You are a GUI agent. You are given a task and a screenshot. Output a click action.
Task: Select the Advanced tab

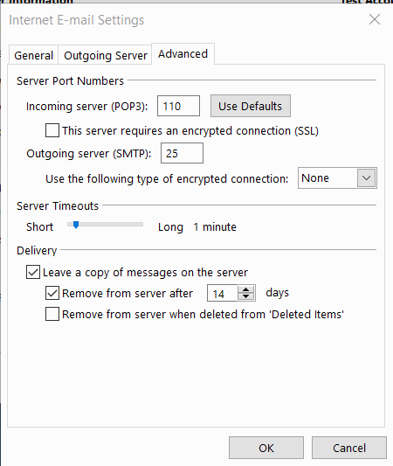click(x=183, y=54)
